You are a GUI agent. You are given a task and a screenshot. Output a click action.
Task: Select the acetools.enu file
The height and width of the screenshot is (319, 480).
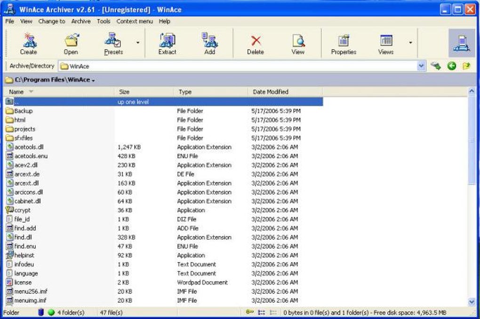[164, 156]
